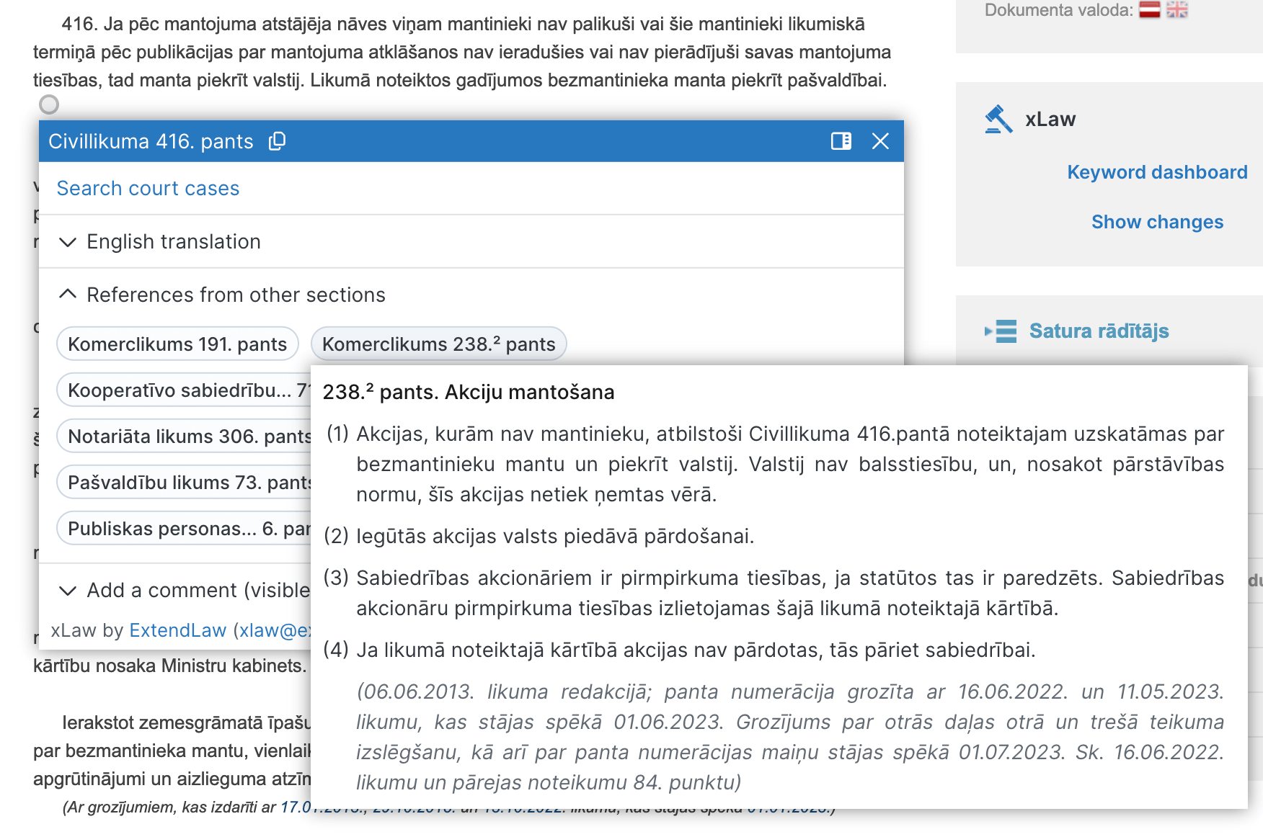This screenshot has width=1263, height=837.
Task: Open Notariāta likums 306. pants reference
Action: tap(184, 437)
